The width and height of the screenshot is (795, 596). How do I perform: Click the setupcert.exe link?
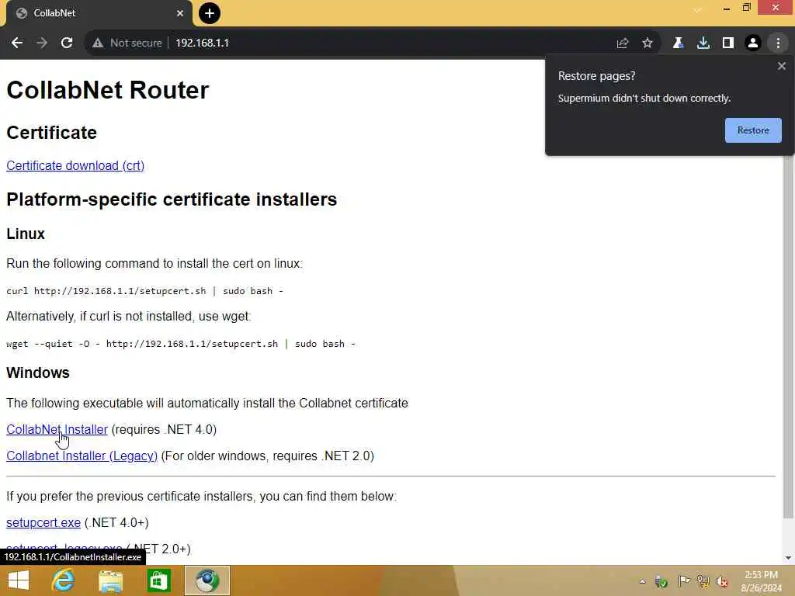tap(43, 522)
